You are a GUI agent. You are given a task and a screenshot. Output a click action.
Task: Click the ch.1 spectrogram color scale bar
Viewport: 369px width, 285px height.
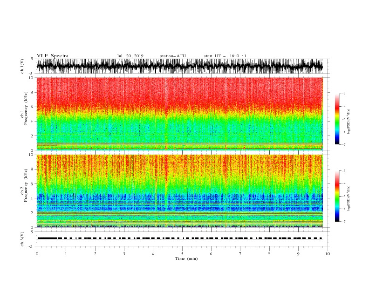pyautogui.click(x=337, y=119)
